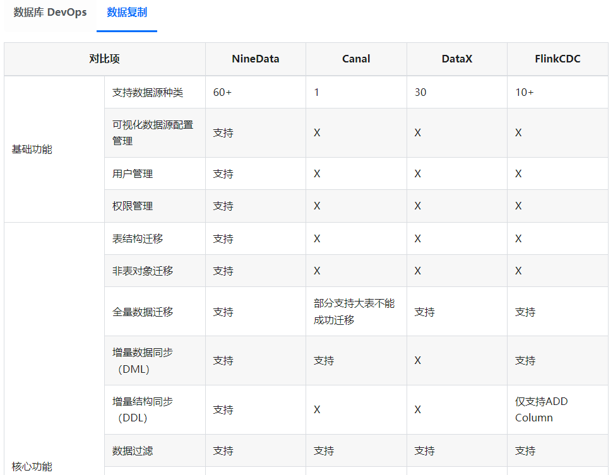Click Canal's X in 权限管理 row

point(317,206)
